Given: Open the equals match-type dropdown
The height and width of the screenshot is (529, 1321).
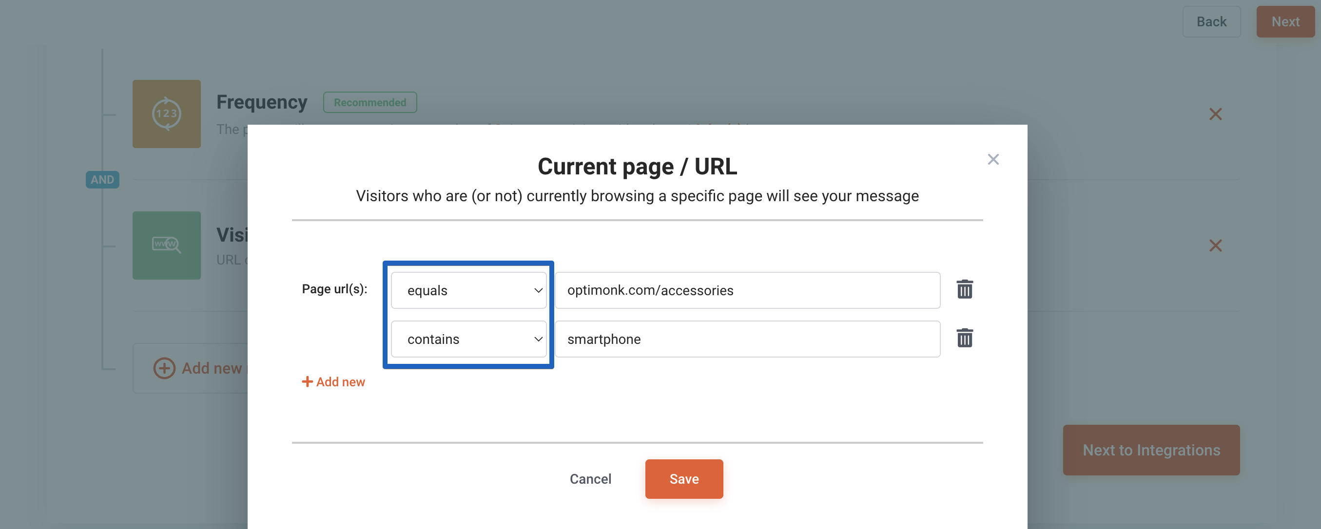Looking at the screenshot, I should click(467, 290).
